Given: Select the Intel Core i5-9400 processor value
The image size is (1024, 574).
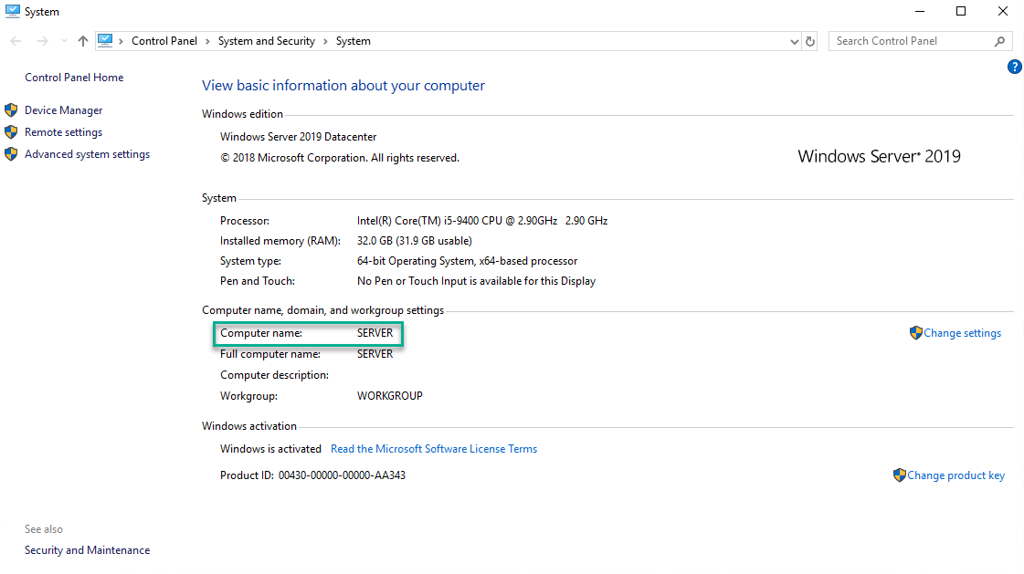Looking at the screenshot, I should click(x=482, y=221).
